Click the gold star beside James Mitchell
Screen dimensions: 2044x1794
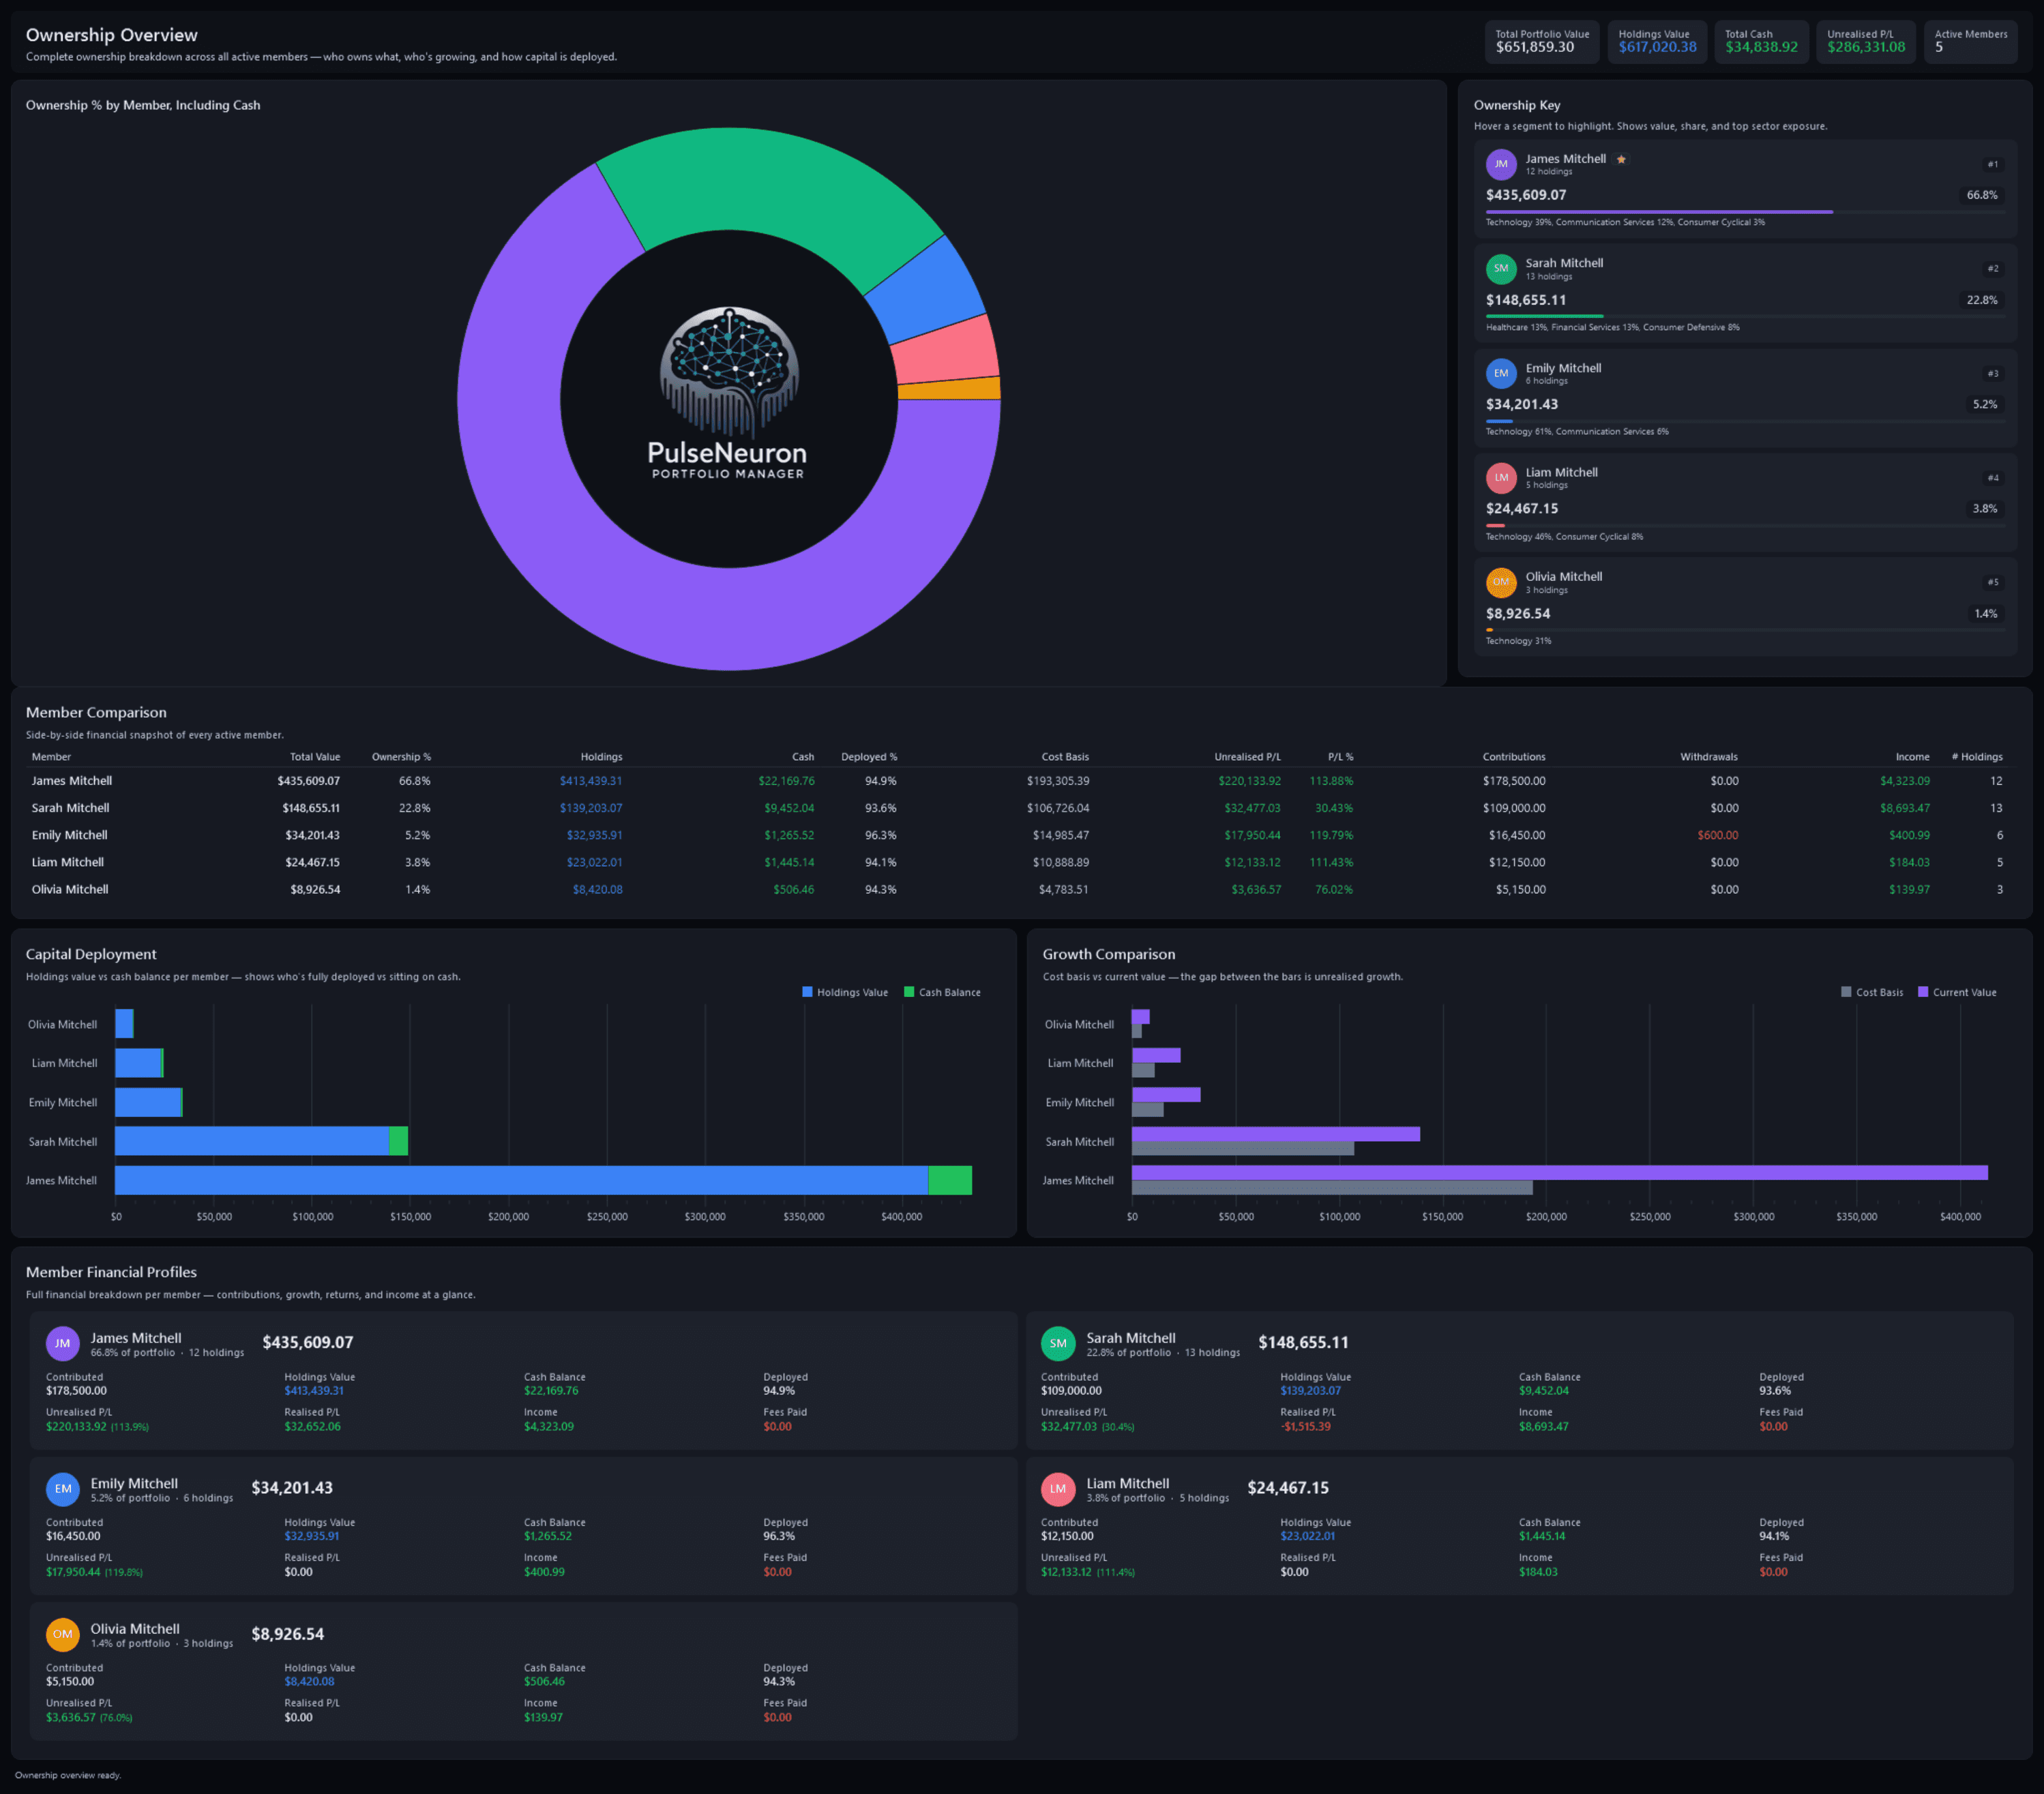point(1621,159)
